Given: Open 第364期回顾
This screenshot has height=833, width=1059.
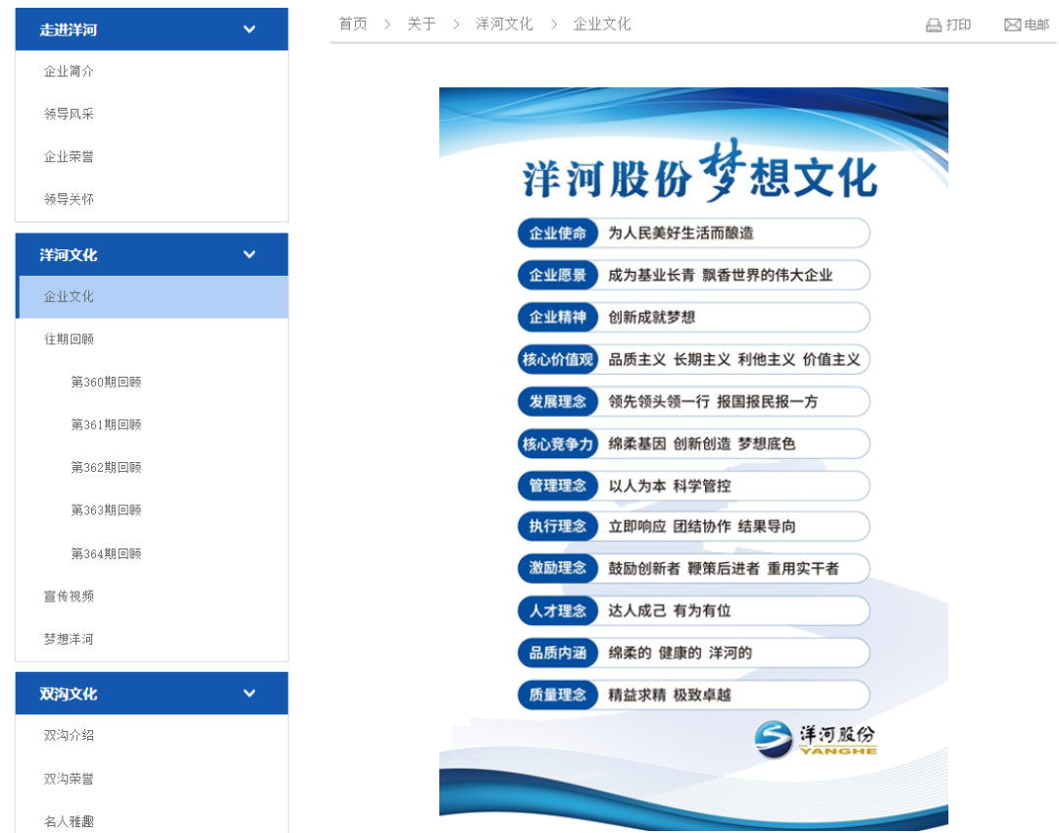Looking at the screenshot, I should (106, 554).
